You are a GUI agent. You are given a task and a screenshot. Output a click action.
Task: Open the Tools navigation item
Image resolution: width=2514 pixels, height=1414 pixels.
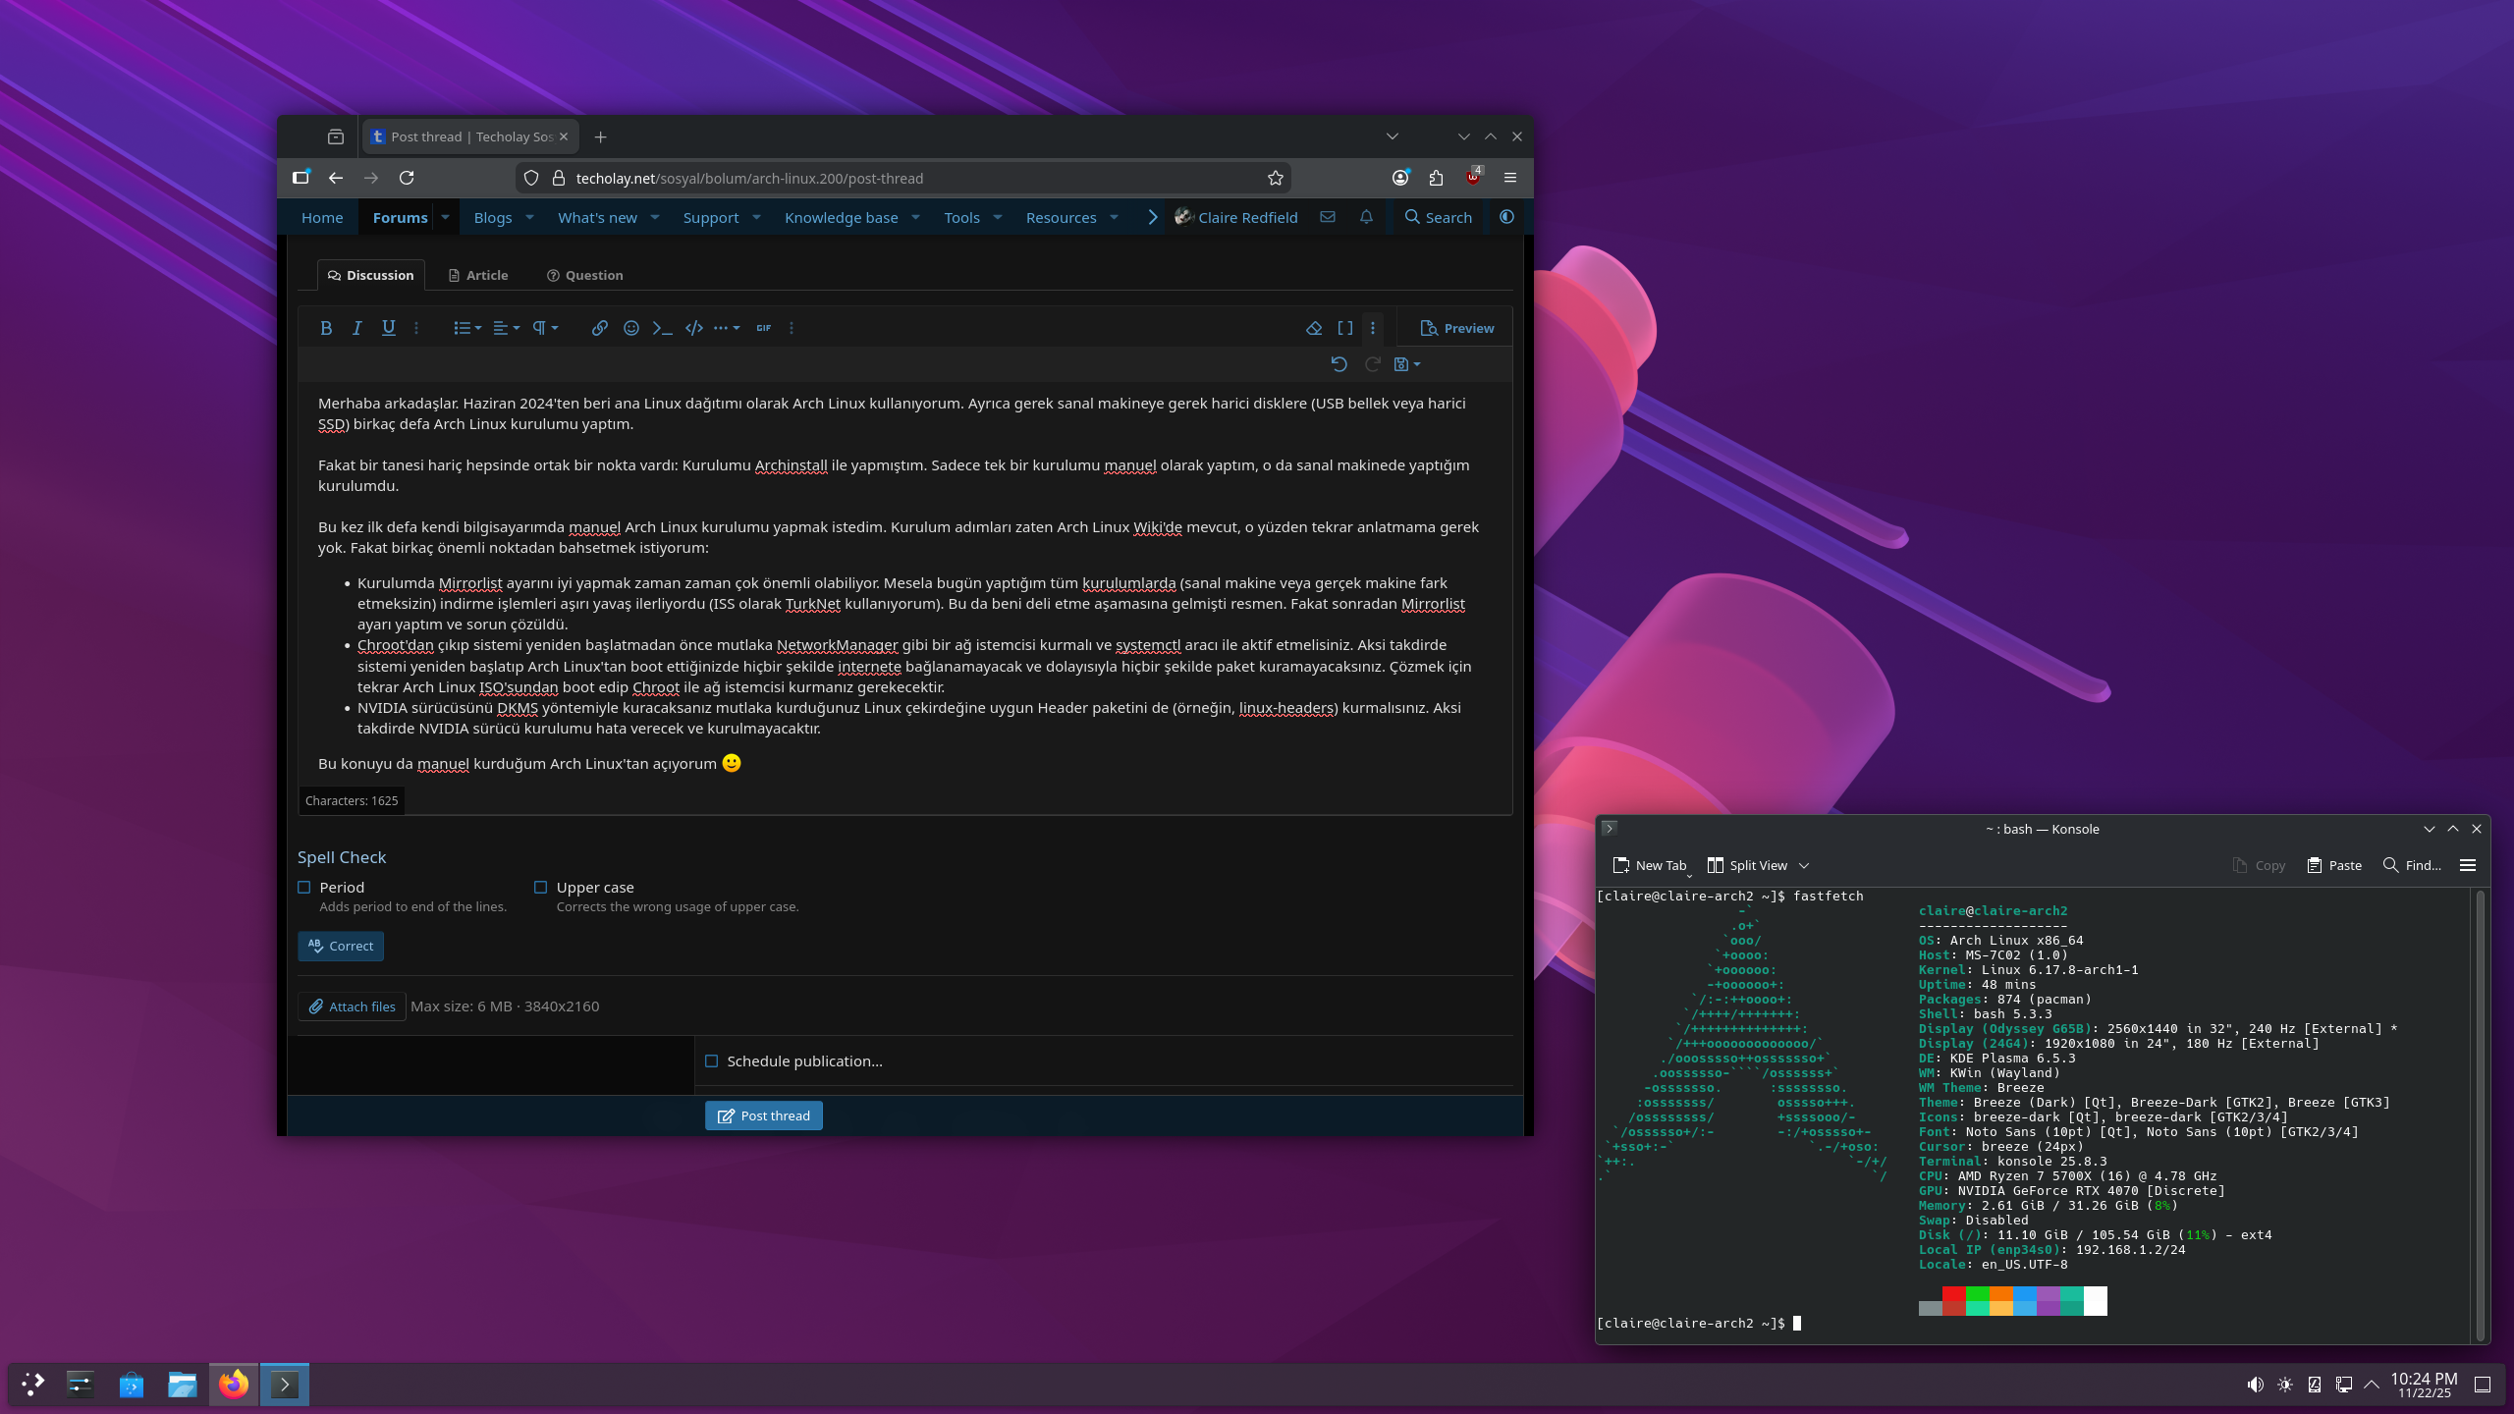[x=961, y=217]
